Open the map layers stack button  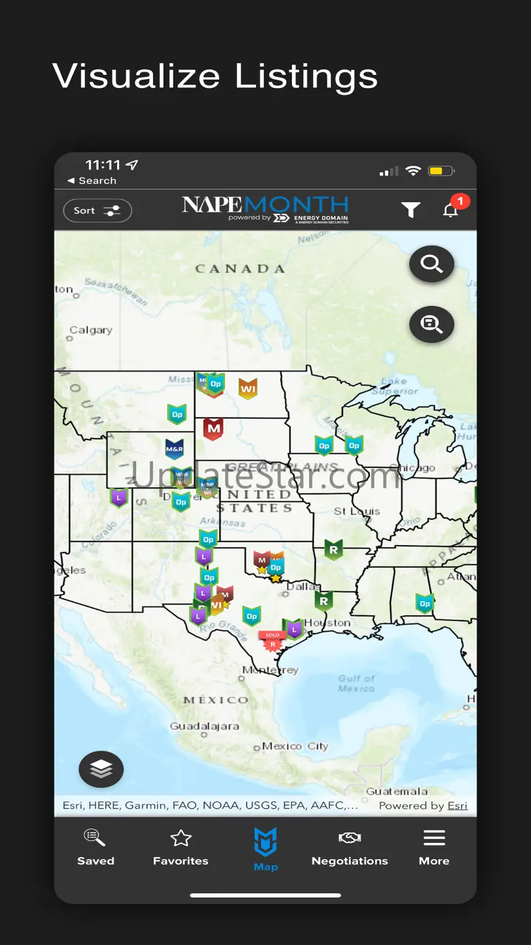(101, 769)
